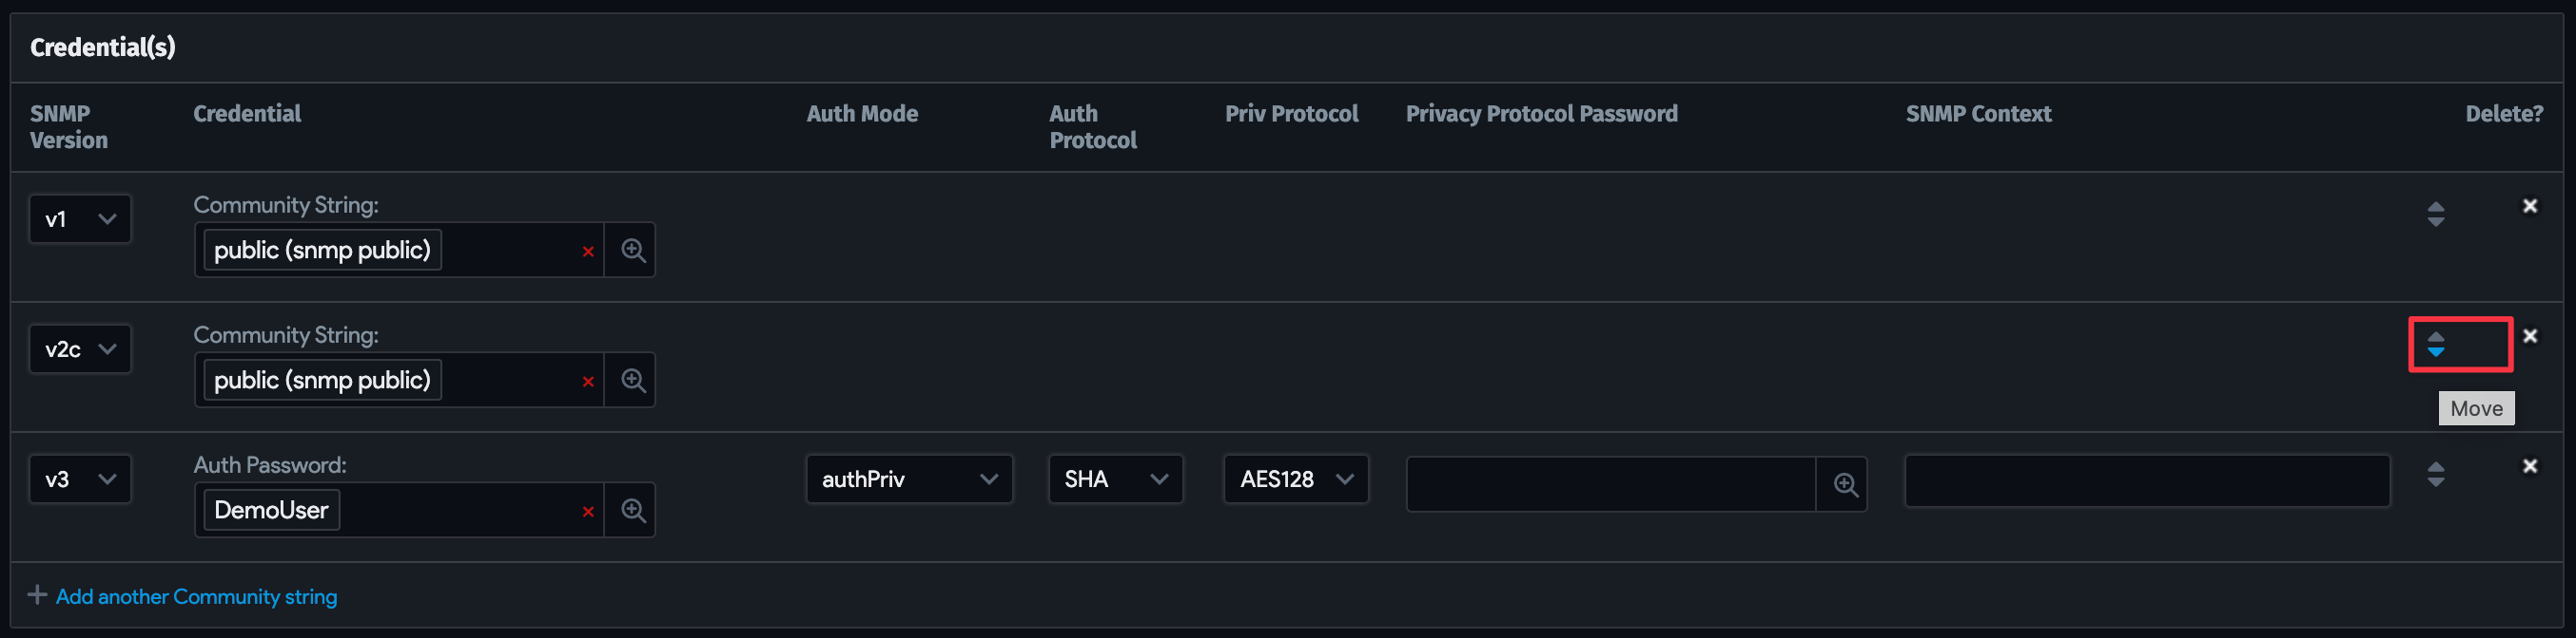The width and height of the screenshot is (2576, 638).
Task: Click the move handle on the v2c row
Action: tap(2436, 345)
